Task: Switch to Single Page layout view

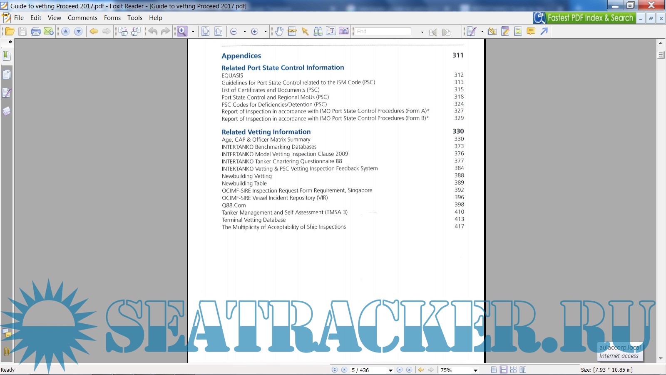Action: (x=494, y=370)
